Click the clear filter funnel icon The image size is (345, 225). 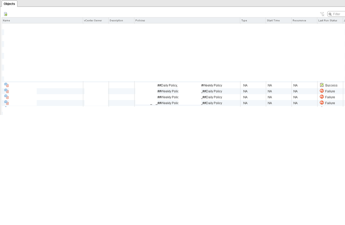point(322,14)
